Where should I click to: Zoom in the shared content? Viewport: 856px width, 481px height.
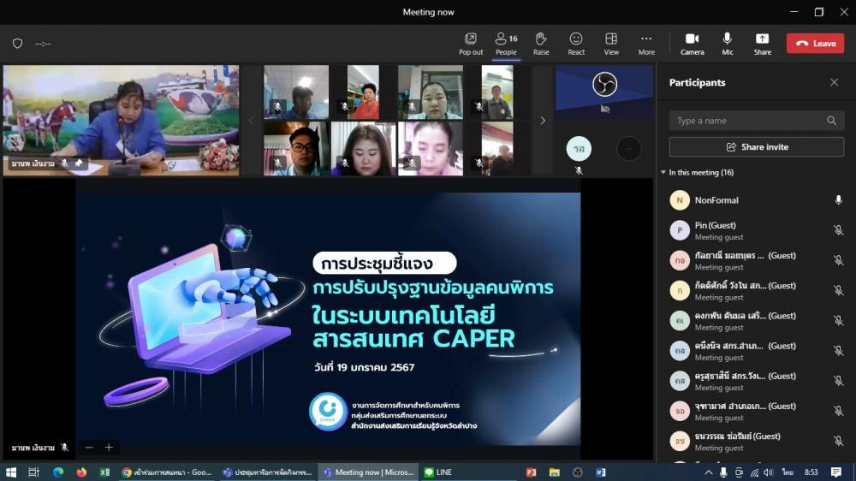pyautogui.click(x=109, y=447)
